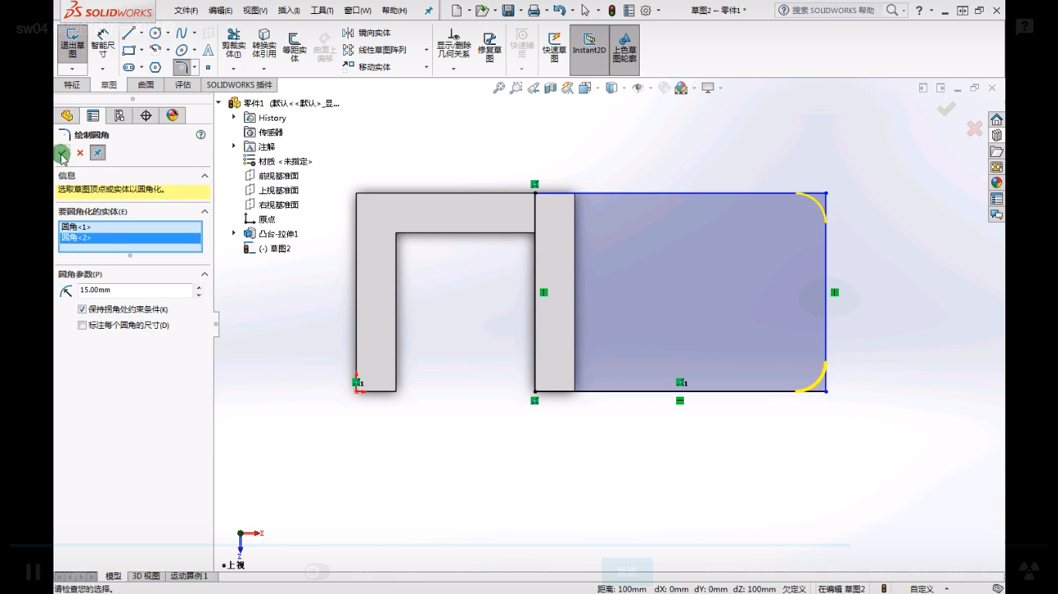This screenshot has height=594, width=1058.
Task: Switch to the 特征 tab
Action: (72, 85)
